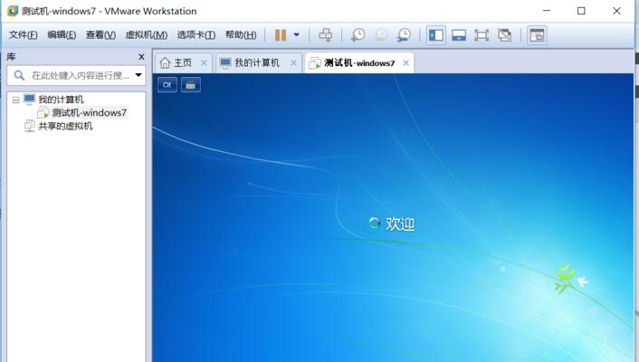Open the 帮助(H) menu
This screenshot has height=362, width=639.
click(x=241, y=35)
